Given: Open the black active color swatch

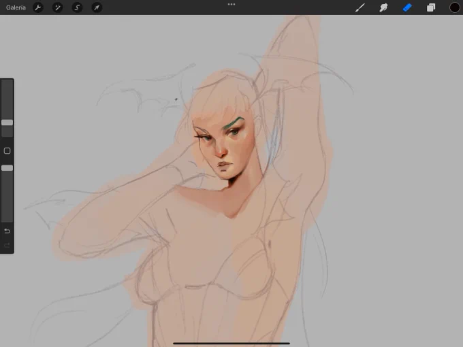Looking at the screenshot, I should point(454,7).
